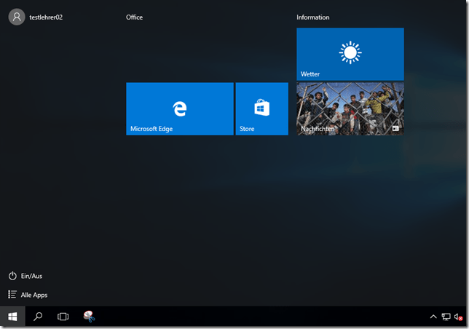The height and width of the screenshot is (329, 469).
Task: Click the Edge 'e' logo icon
Action: point(179,108)
